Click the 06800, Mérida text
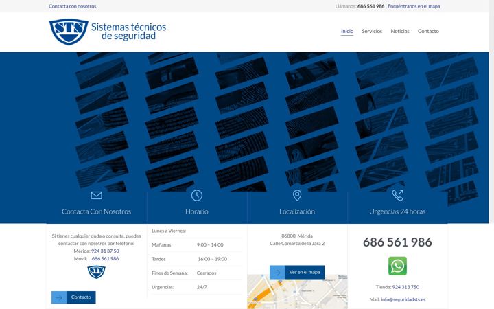The height and width of the screenshot is (309, 494). [297, 236]
